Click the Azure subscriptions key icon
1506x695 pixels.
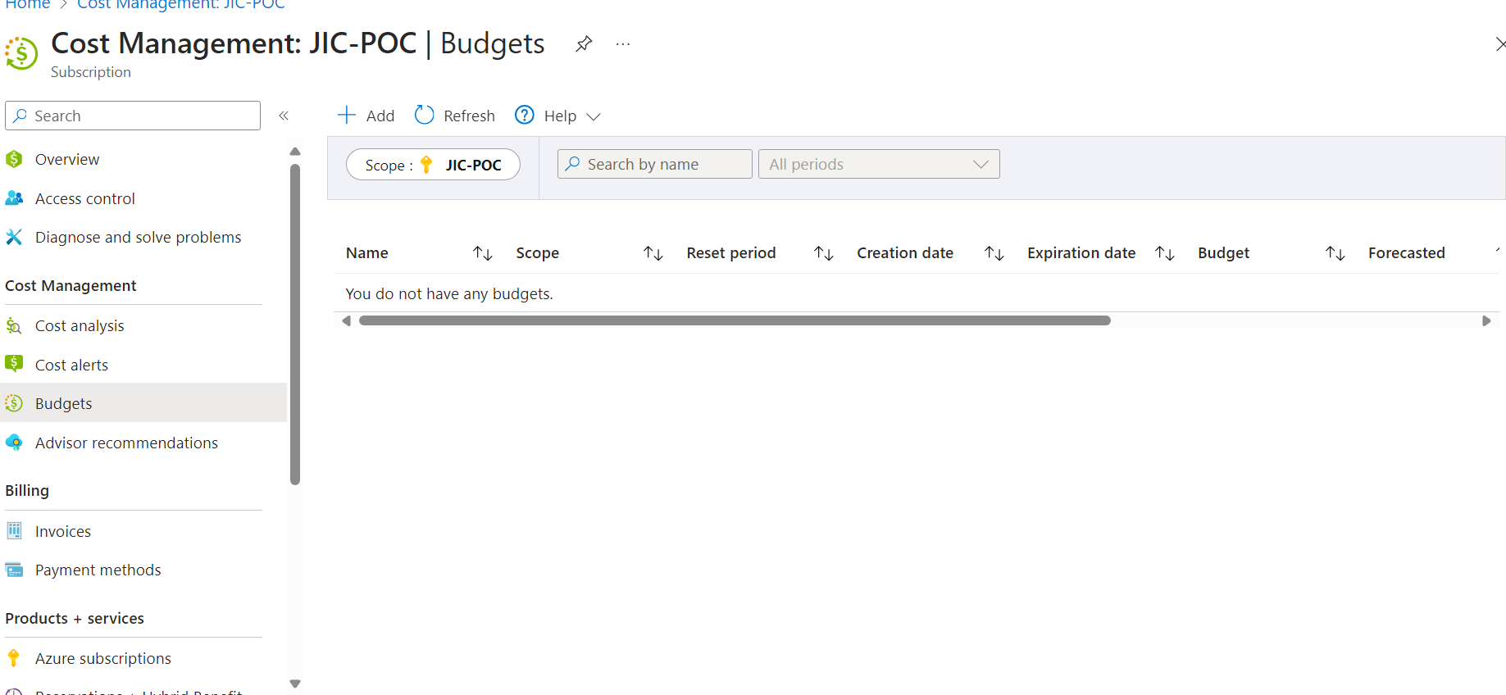click(14, 658)
